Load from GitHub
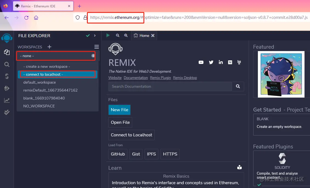Image resolution: width=310 pixels, height=188 pixels. [x=118, y=154]
